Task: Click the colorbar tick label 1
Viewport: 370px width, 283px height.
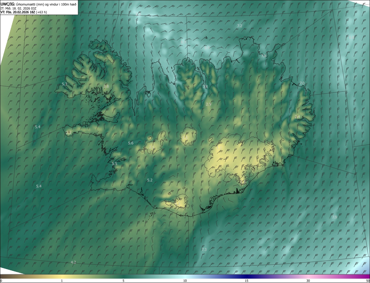Action: (x=62, y=281)
